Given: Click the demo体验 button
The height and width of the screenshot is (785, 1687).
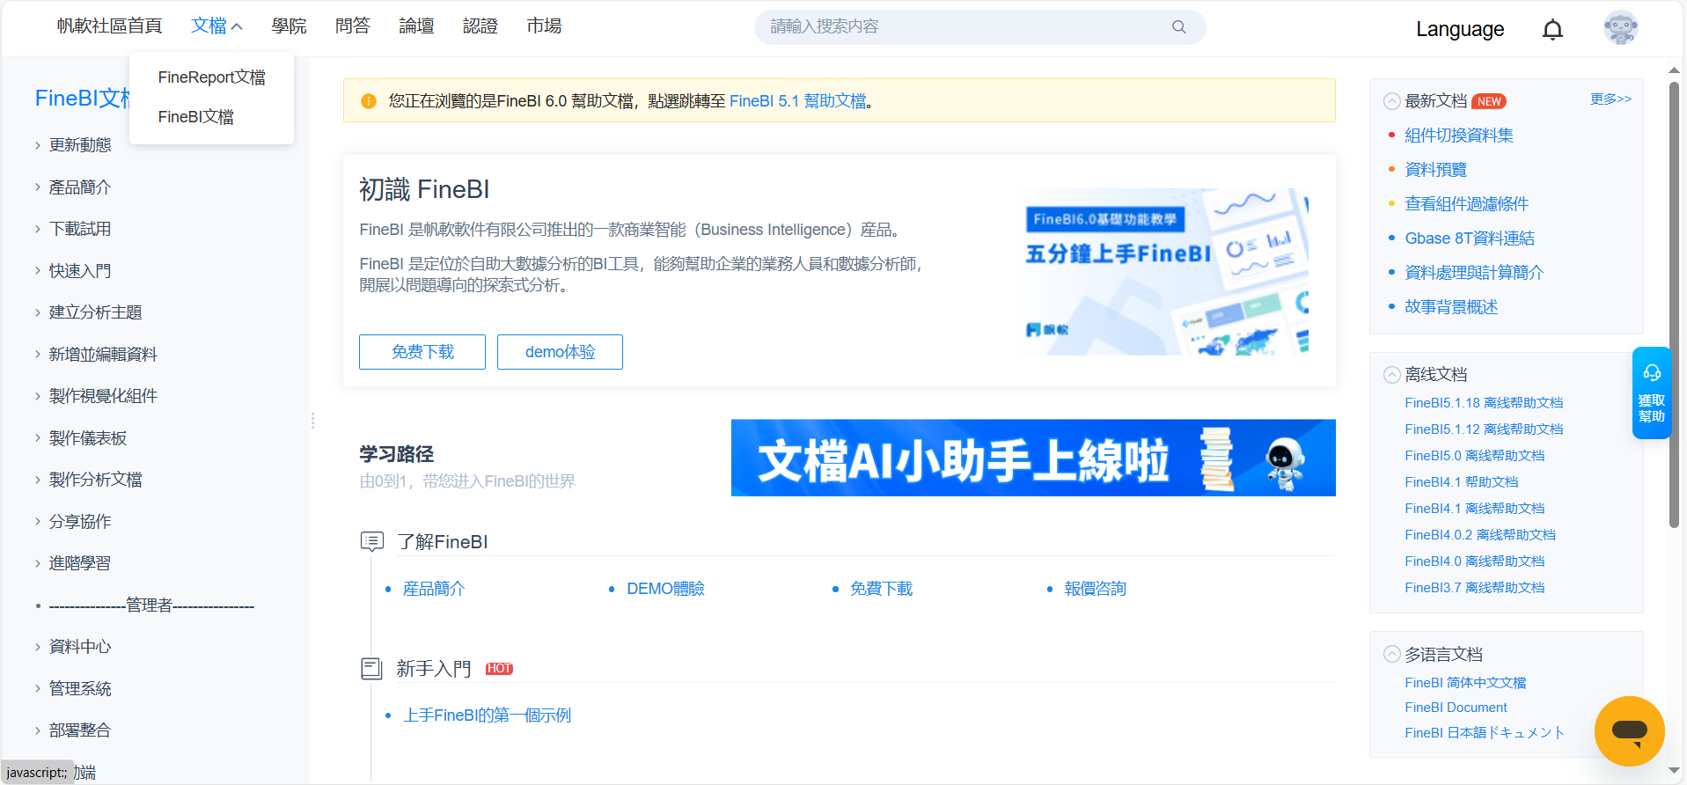Looking at the screenshot, I should [x=560, y=352].
